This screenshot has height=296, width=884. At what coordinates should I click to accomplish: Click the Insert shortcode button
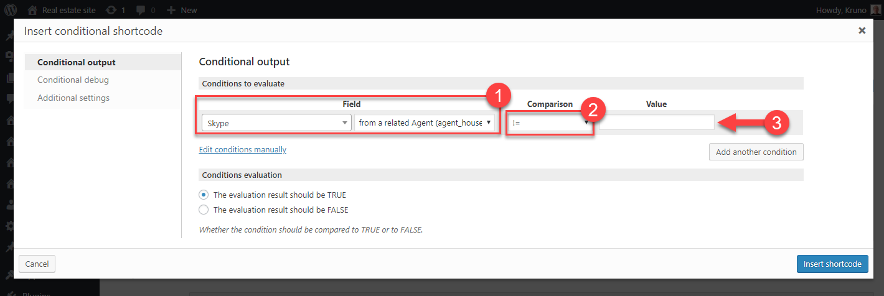click(x=832, y=264)
